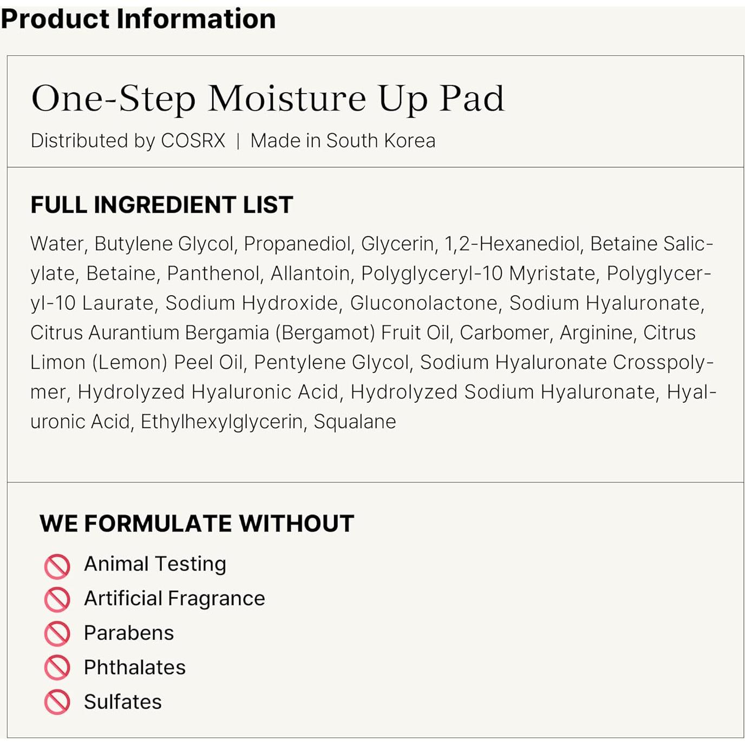Screen dimensions: 745x745
Task: Click the Distributed by COSRX text
Action: pyautogui.click(x=128, y=141)
